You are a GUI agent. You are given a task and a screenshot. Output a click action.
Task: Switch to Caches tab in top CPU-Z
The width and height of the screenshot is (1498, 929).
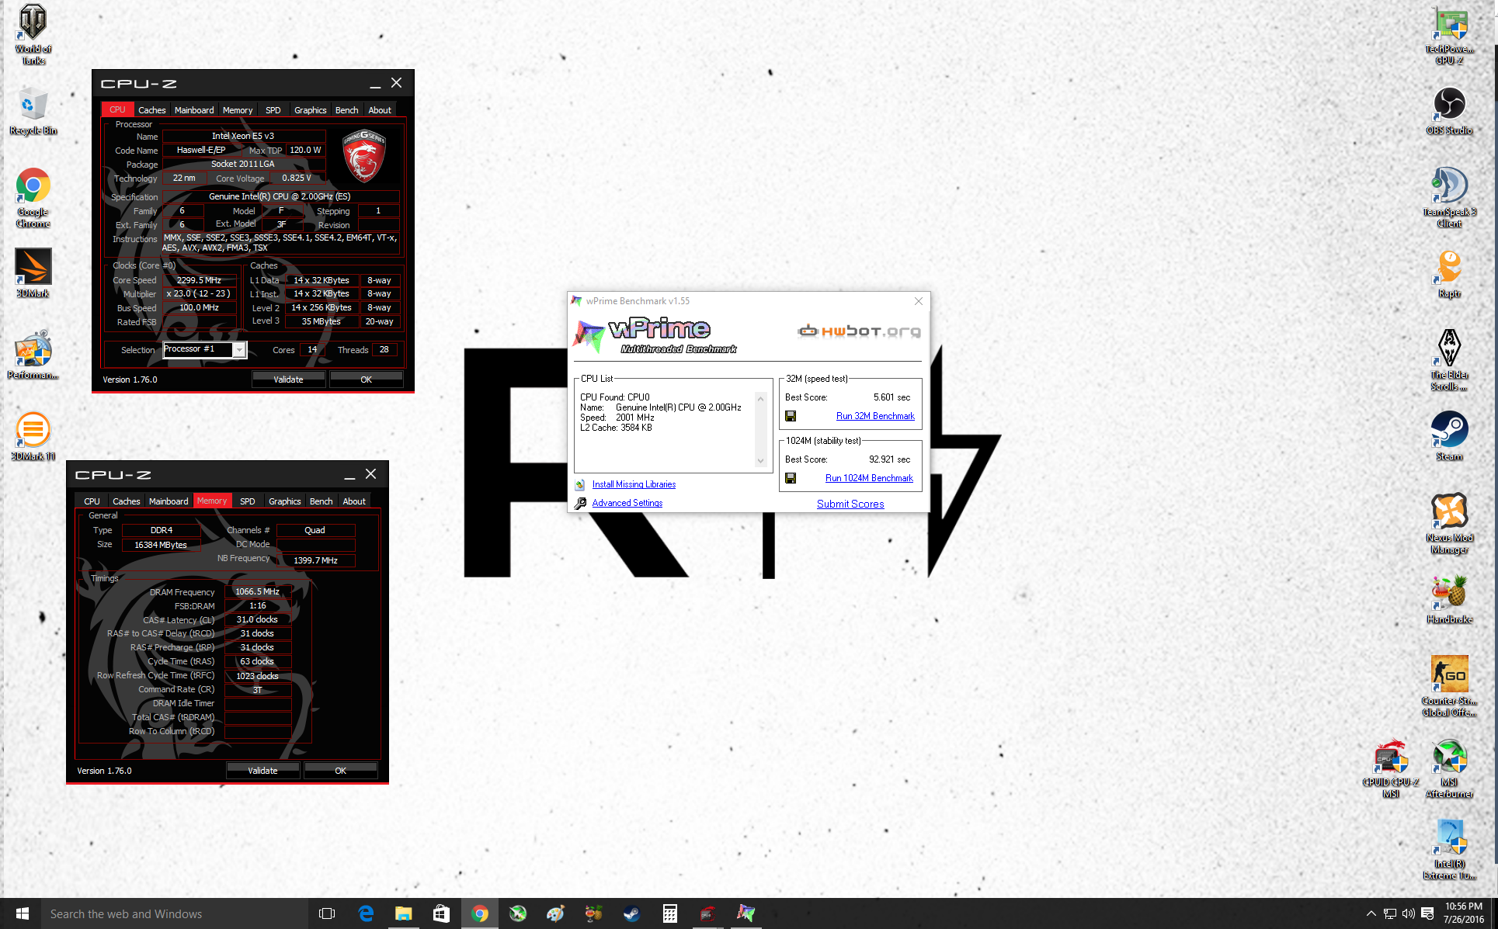pos(152,110)
